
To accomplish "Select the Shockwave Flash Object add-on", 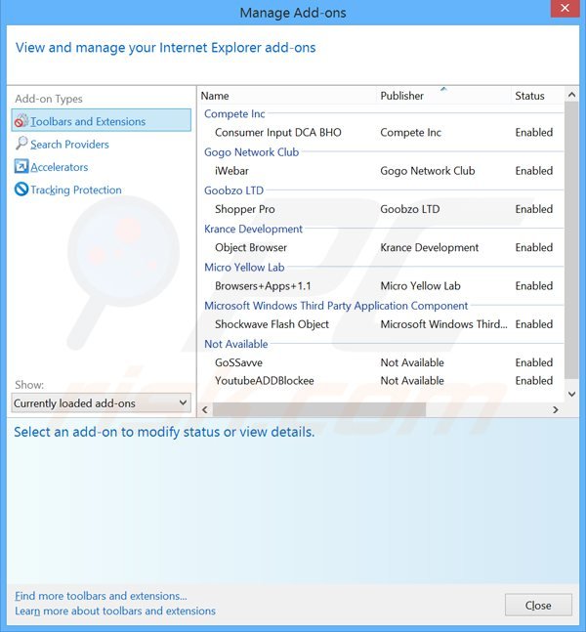I will [x=272, y=324].
